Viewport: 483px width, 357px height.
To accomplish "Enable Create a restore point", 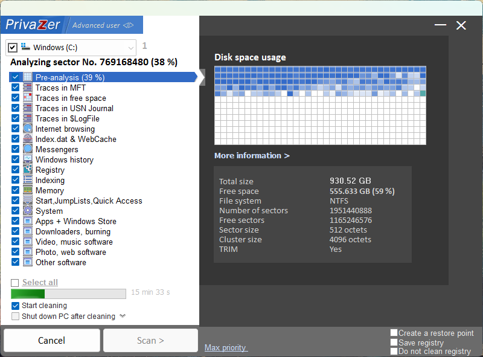I will pyautogui.click(x=394, y=333).
